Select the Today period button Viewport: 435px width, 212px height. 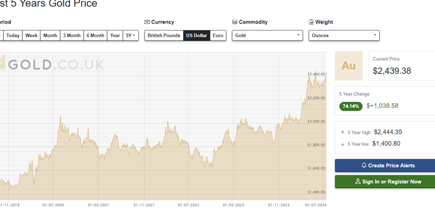click(x=13, y=36)
